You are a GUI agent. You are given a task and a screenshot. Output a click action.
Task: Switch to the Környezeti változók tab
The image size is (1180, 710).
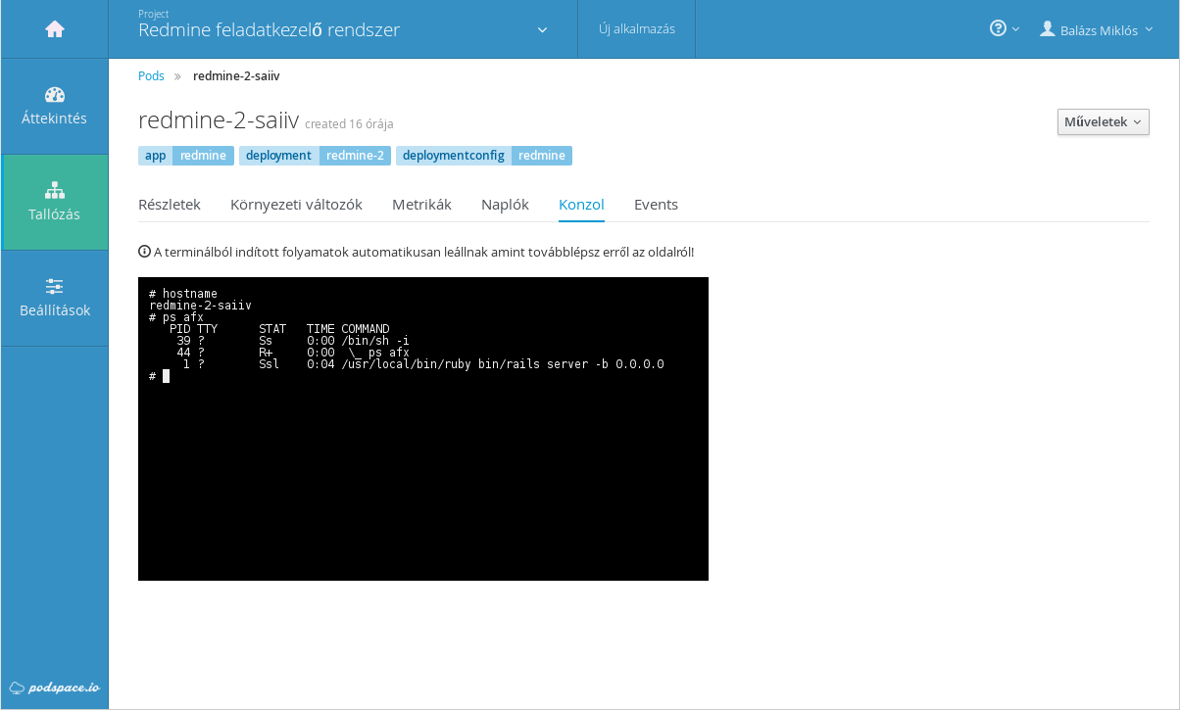pyautogui.click(x=296, y=205)
